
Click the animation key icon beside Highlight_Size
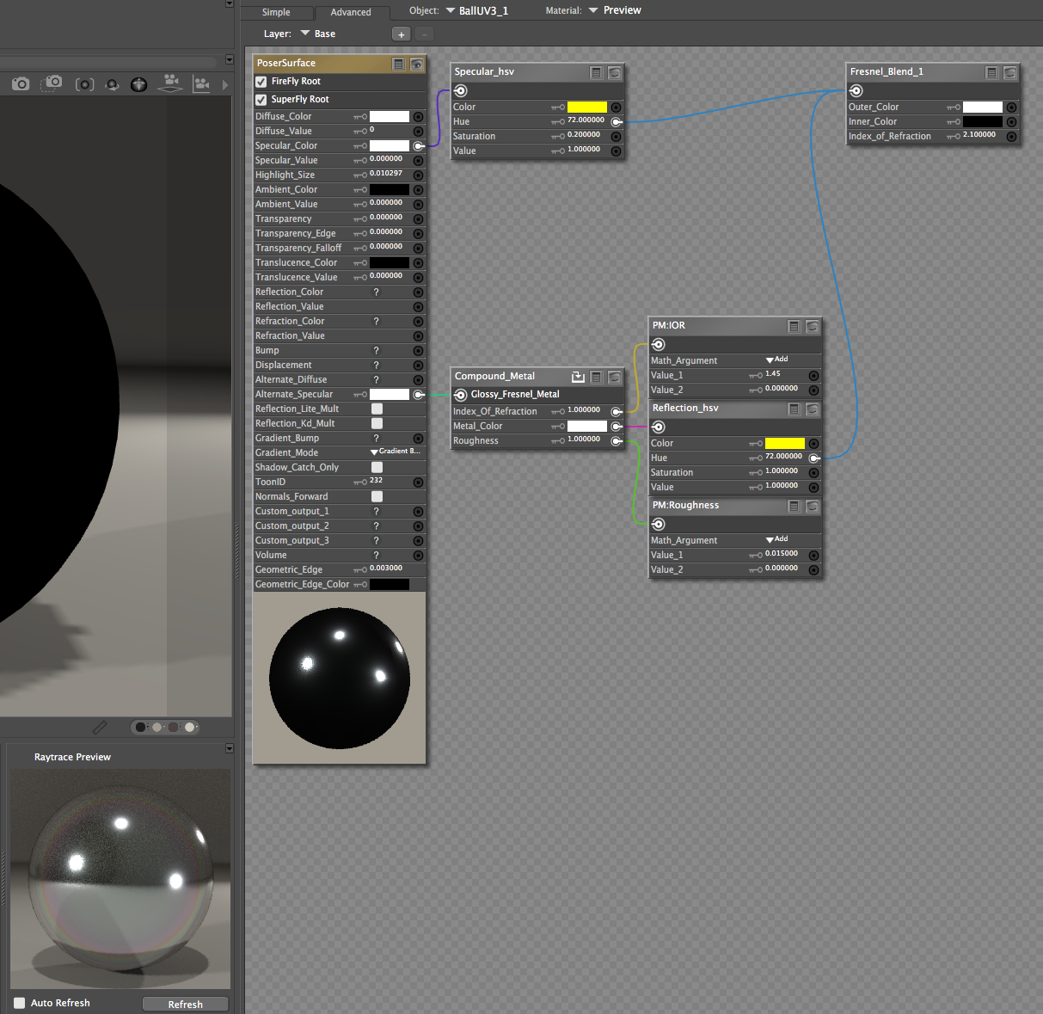click(x=360, y=175)
